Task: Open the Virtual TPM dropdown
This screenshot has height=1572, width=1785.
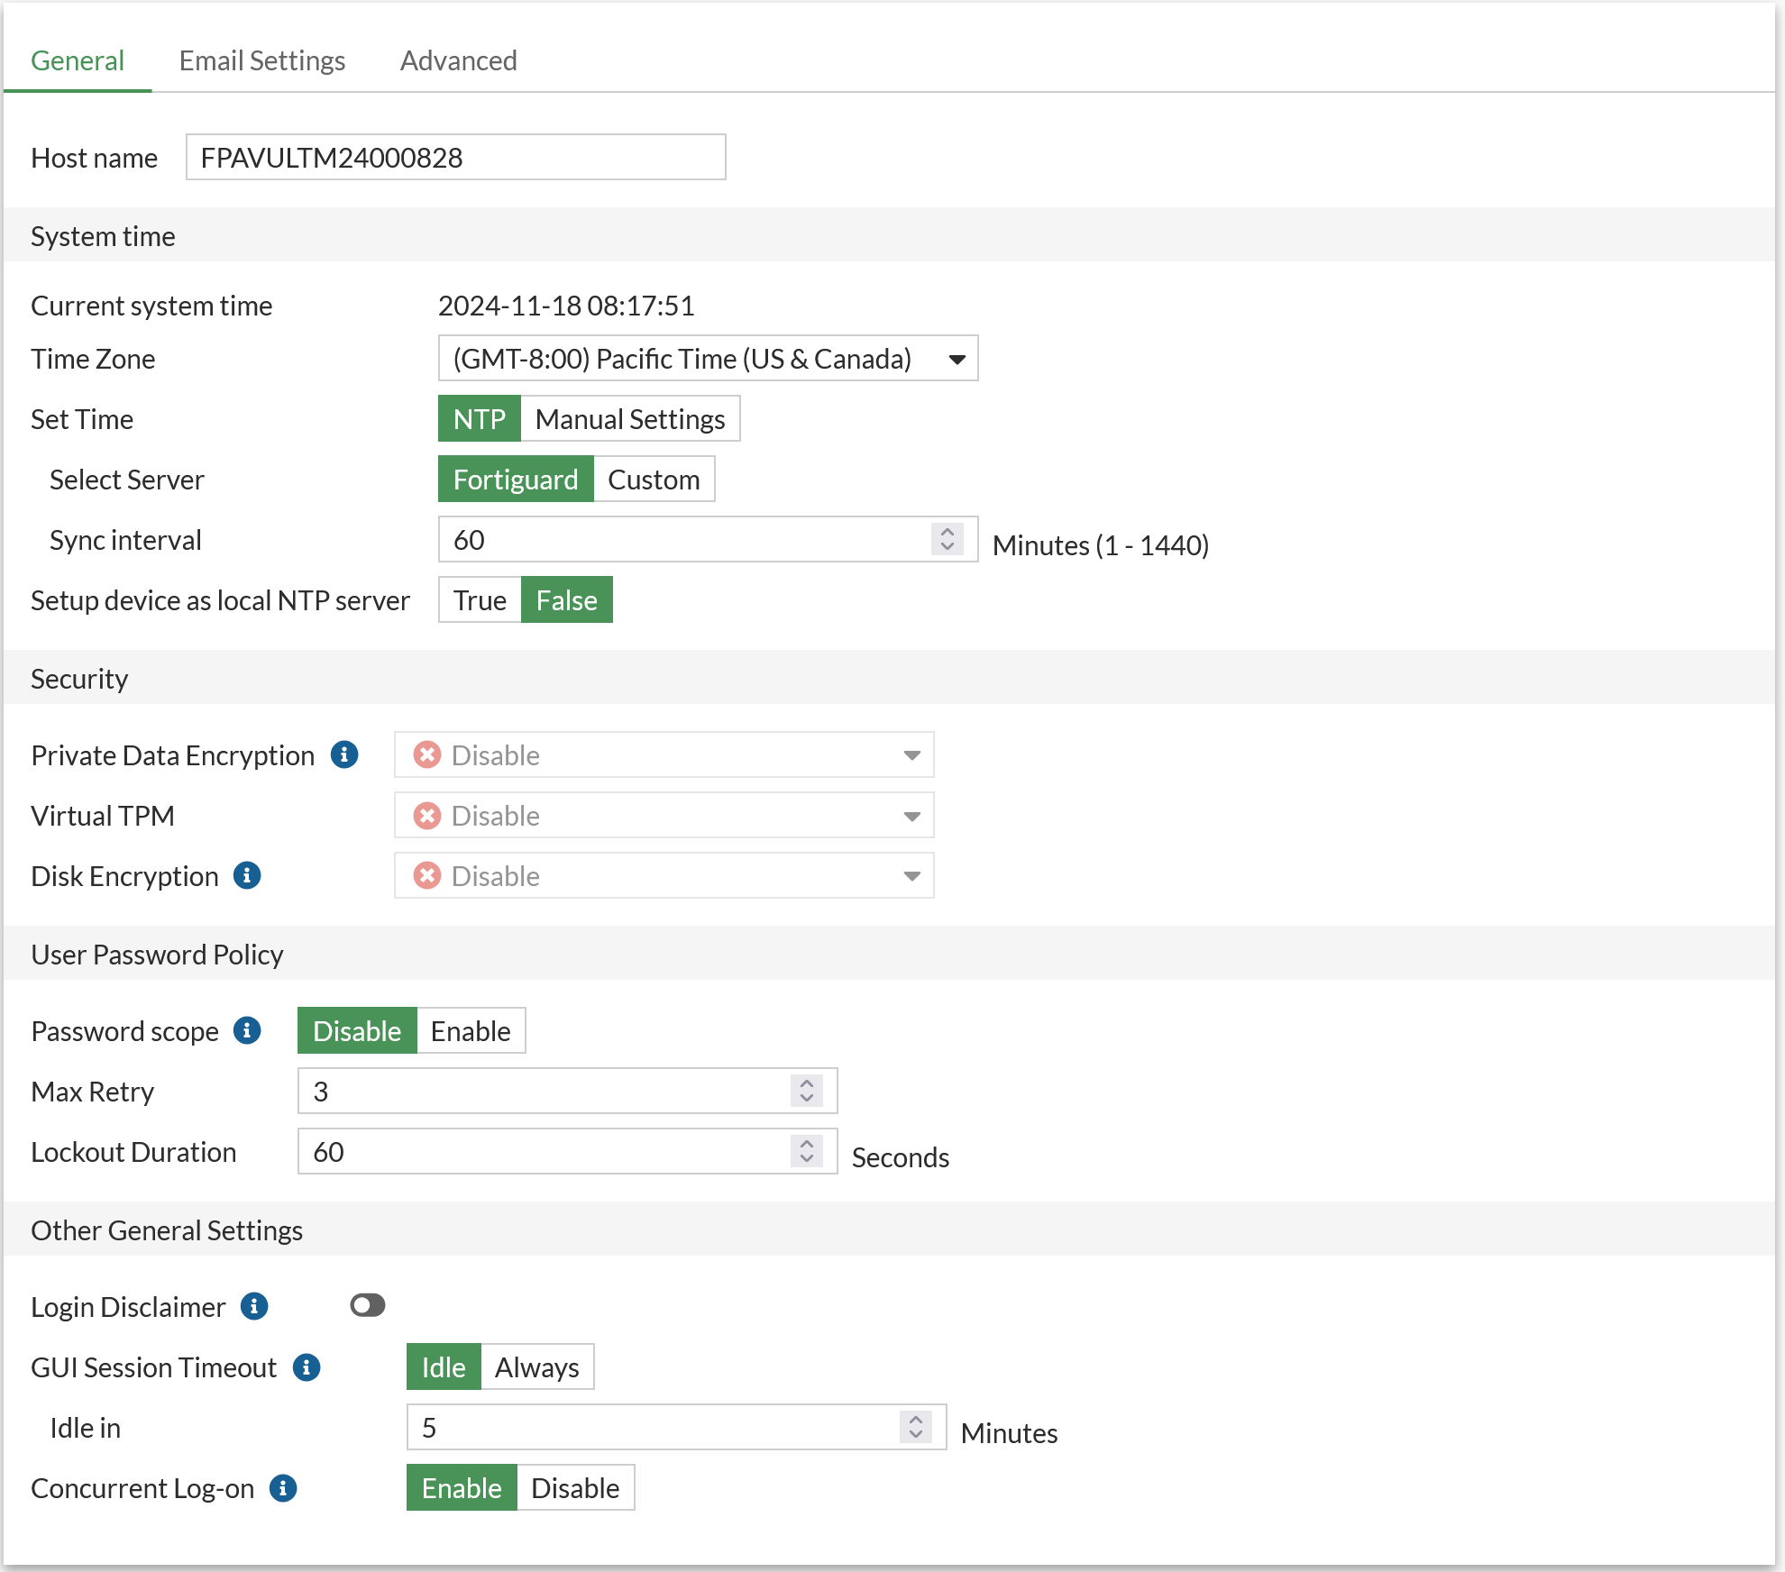Action: point(912,815)
